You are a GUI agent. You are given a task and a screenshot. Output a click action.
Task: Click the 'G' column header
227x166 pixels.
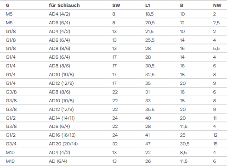(7, 6)
